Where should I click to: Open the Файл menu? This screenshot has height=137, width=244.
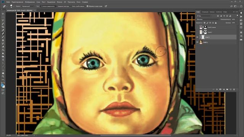click(8, 2)
